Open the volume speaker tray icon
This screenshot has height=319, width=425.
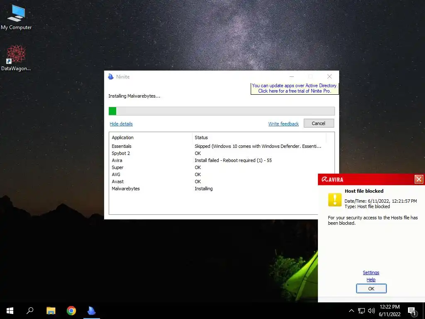(x=371, y=311)
